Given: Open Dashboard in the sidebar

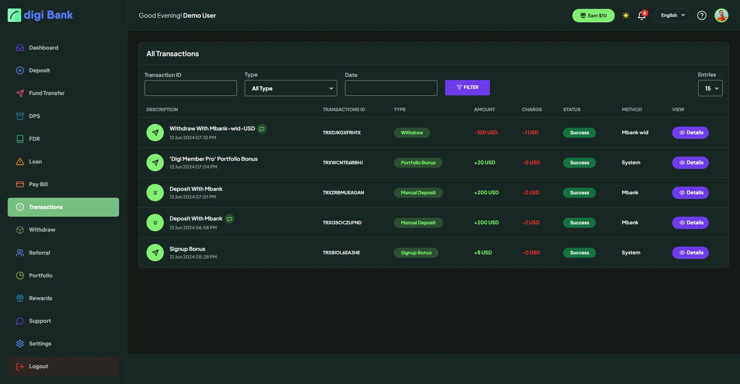Looking at the screenshot, I should (x=63, y=48).
